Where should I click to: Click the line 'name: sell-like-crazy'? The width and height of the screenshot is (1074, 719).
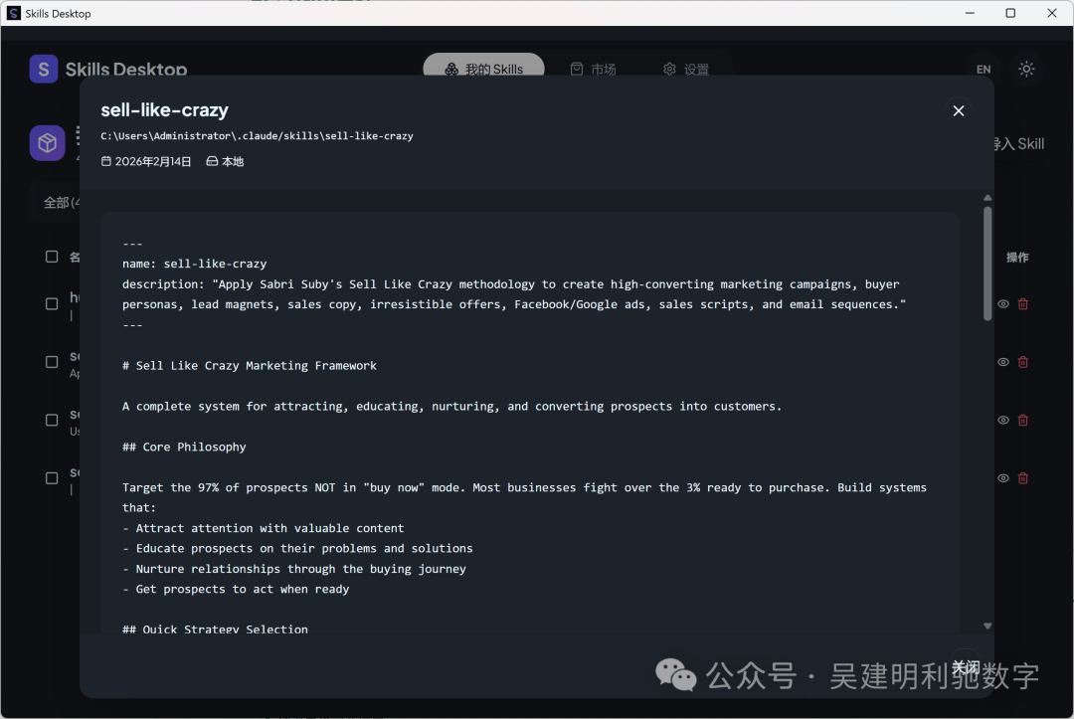click(x=195, y=264)
